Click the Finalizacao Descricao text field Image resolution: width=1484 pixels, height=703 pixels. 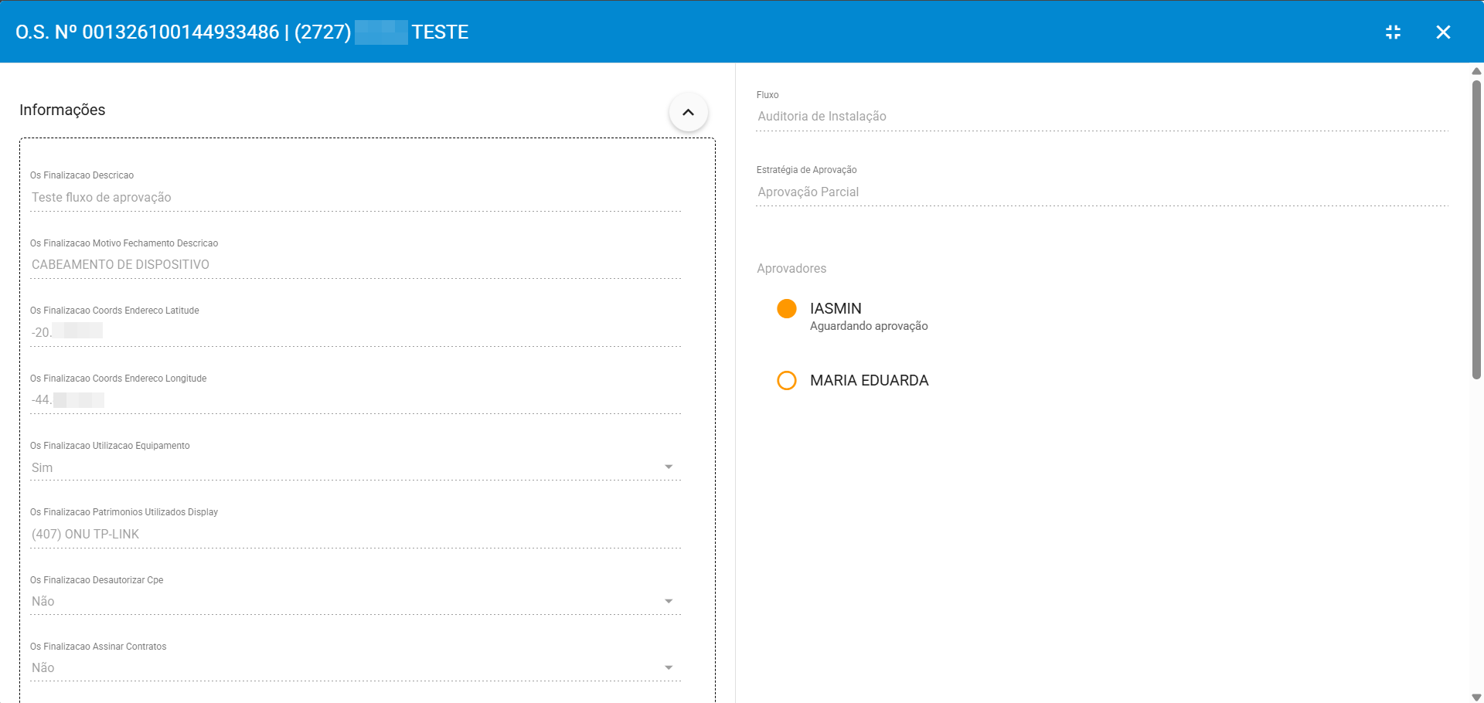(356, 198)
